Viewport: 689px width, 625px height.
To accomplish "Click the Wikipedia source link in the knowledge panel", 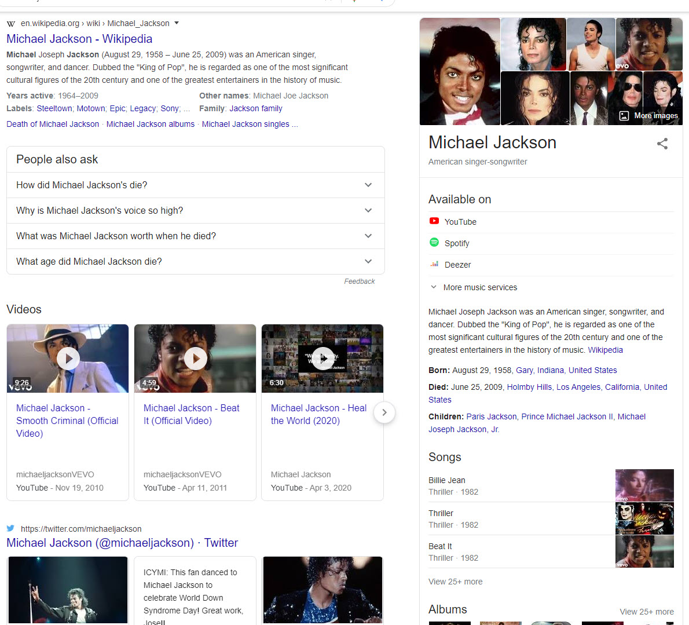I will (x=605, y=350).
